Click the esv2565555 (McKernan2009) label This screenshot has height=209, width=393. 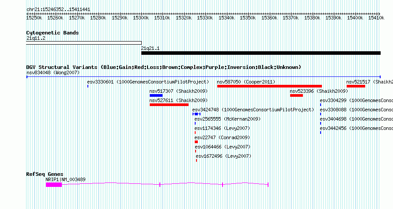227,119
